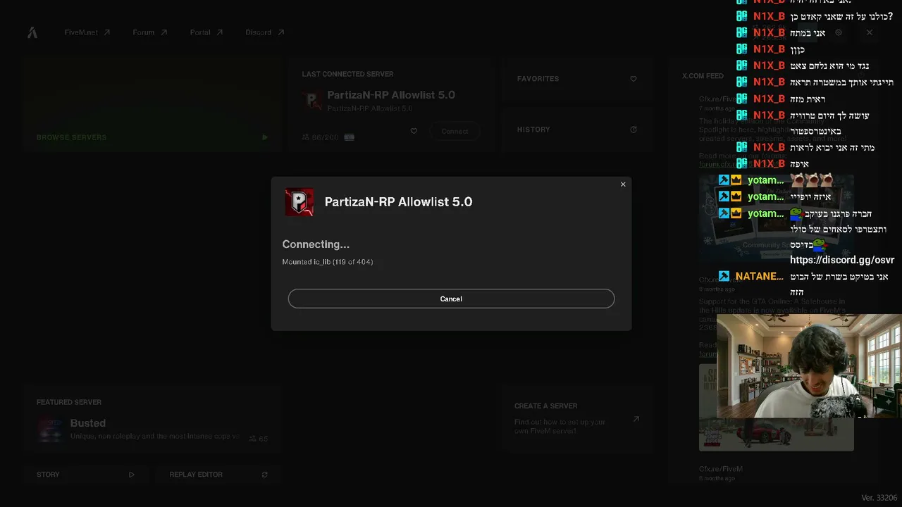Click the "Mounted lc_lib (119 of 404)" status text
This screenshot has height=507, width=902.
click(328, 262)
